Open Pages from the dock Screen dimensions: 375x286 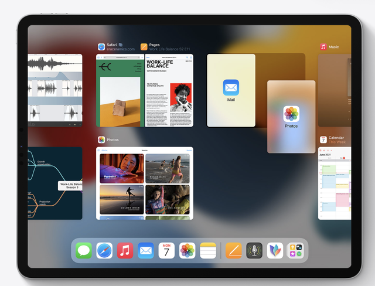tap(234, 250)
